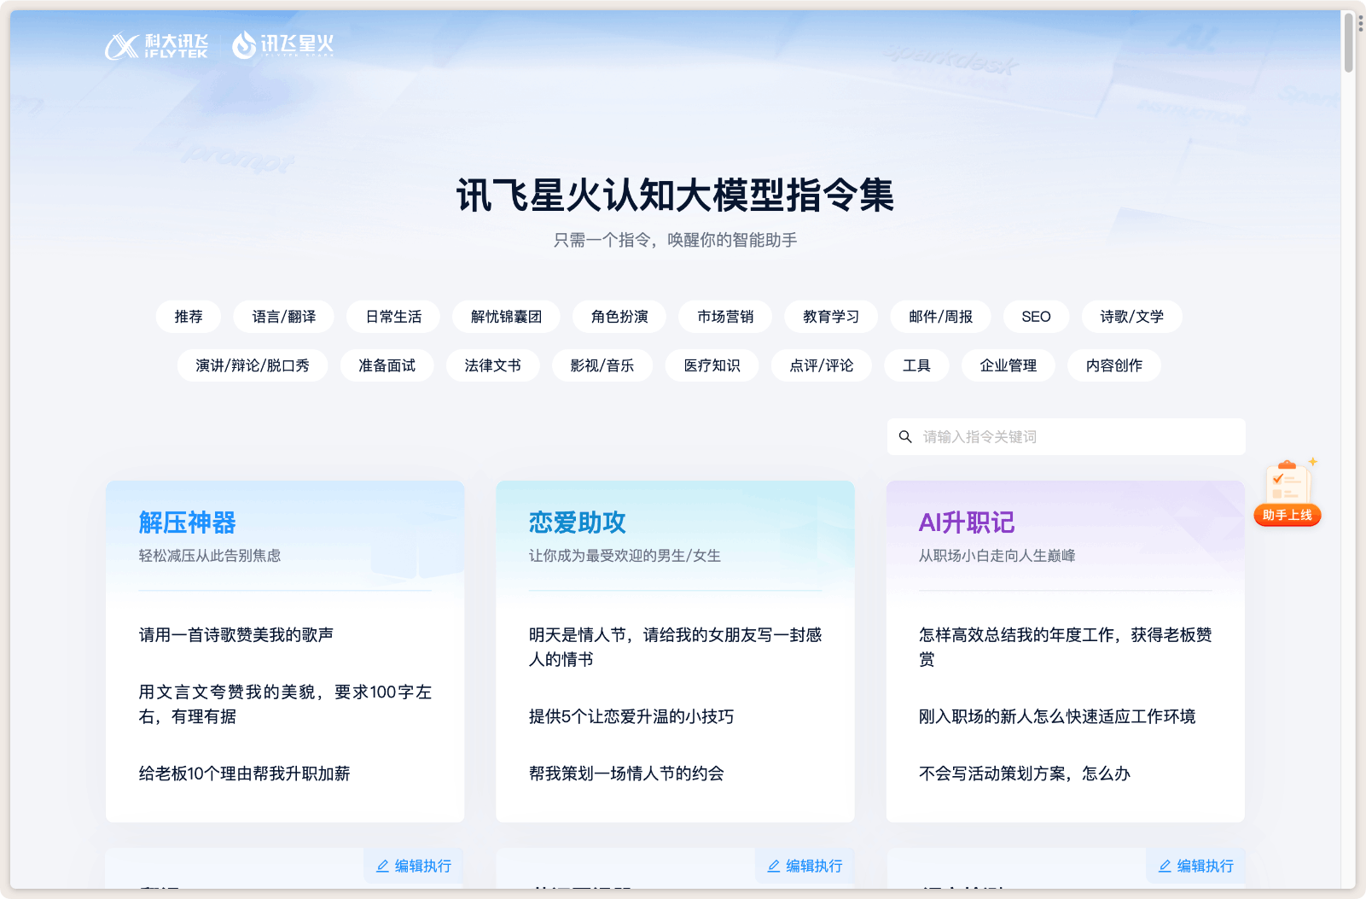Switch to the 角色扮演 category
Screen dimensions: 1366x899
[619, 317]
